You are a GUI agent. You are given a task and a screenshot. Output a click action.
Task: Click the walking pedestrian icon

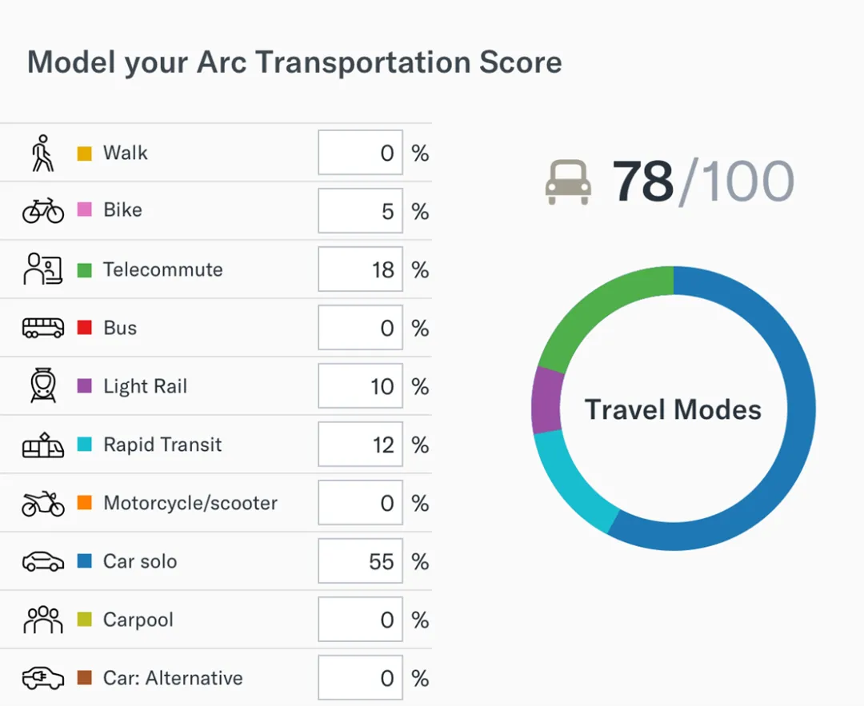[42, 153]
